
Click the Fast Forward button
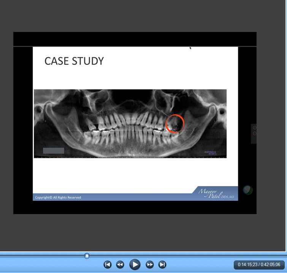coord(150,265)
